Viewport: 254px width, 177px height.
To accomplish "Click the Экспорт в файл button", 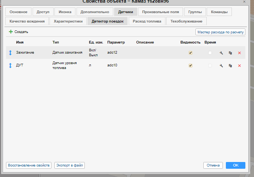I will click(x=69, y=165).
